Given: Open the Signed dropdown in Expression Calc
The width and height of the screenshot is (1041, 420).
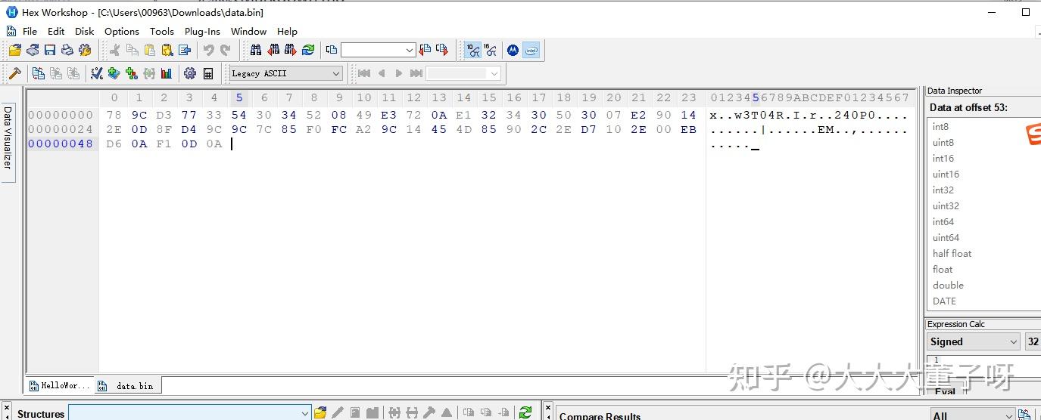Looking at the screenshot, I should (974, 341).
